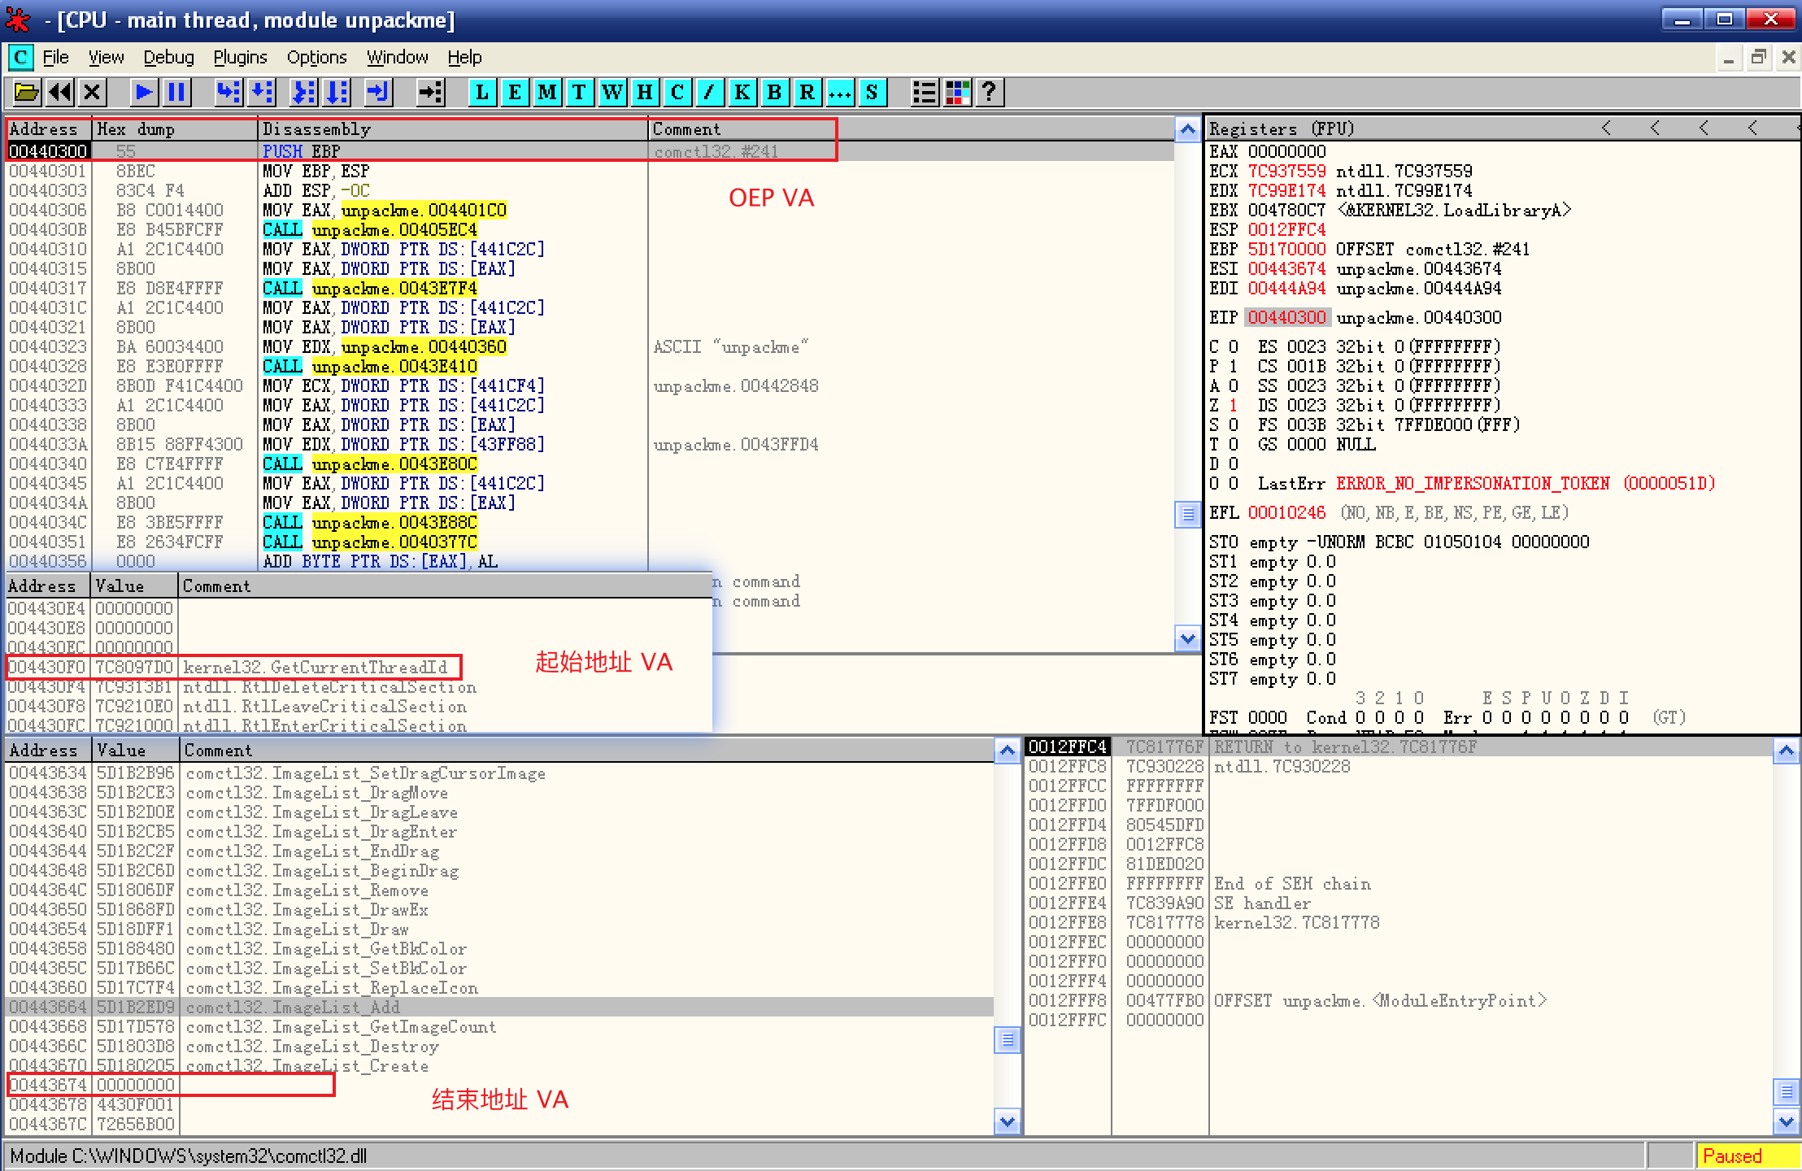
Task: Open the Appearance colors icon
Action: 957,92
